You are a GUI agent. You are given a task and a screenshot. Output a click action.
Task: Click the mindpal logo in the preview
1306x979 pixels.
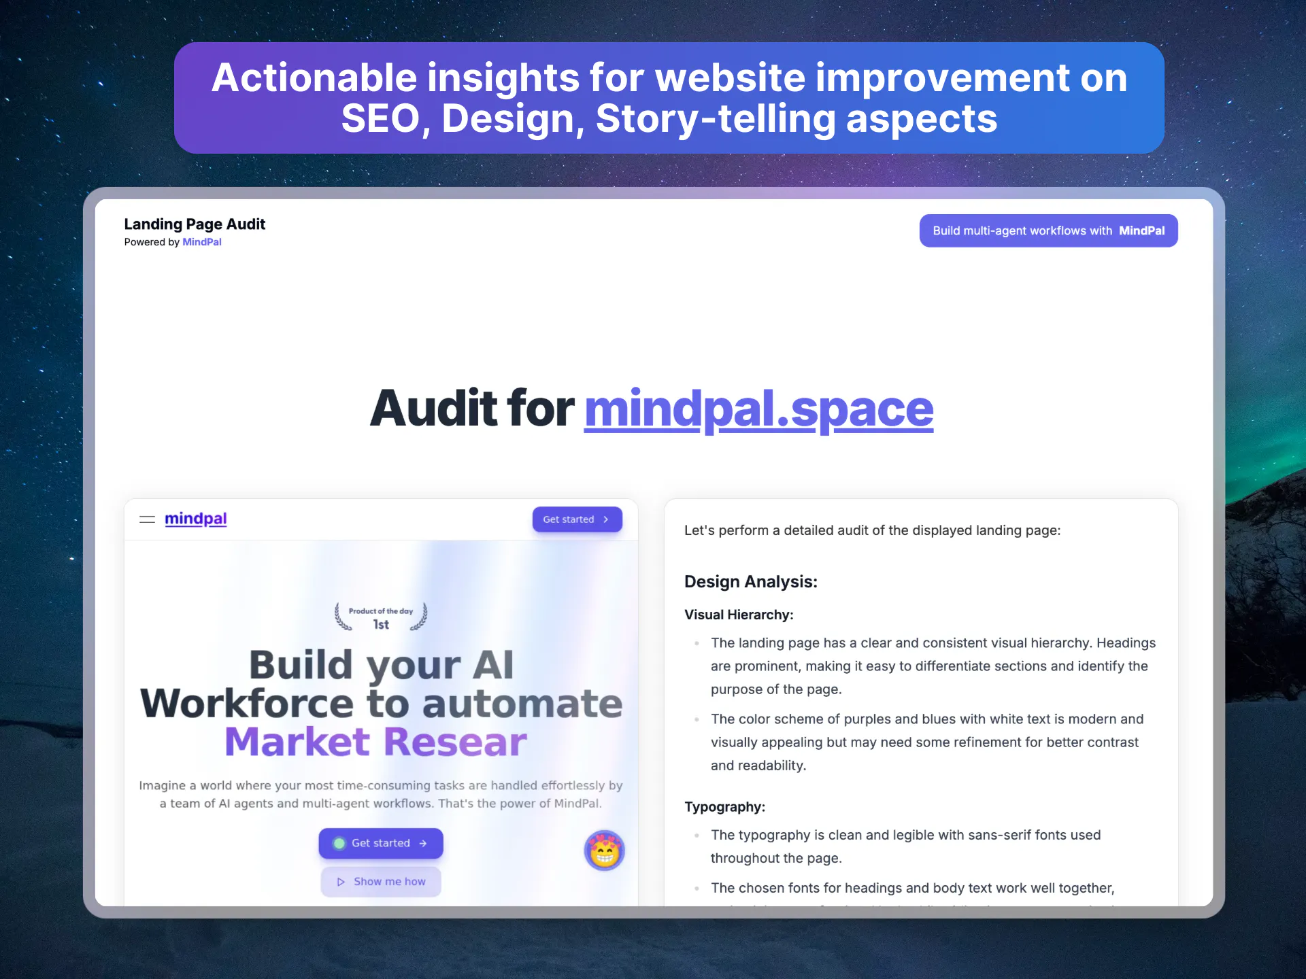click(196, 519)
